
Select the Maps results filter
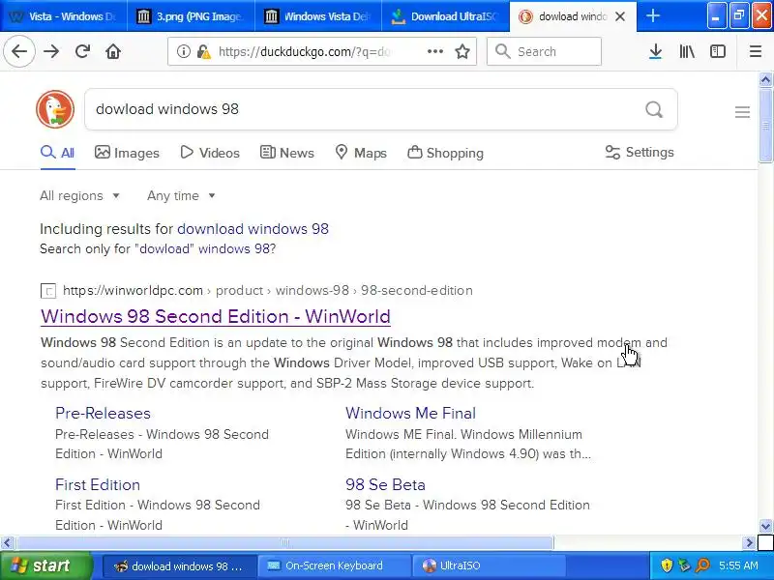pyautogui.click(x=361, y=153)
